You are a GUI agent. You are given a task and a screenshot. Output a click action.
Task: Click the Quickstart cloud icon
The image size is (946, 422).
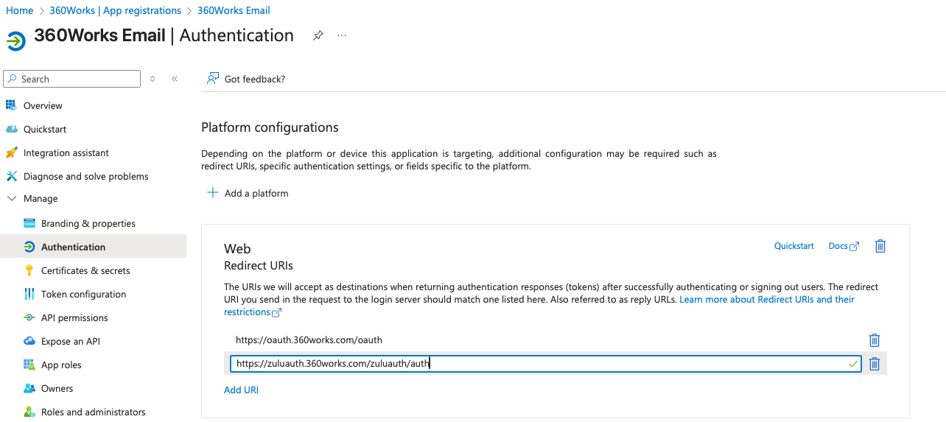point(11,129)
